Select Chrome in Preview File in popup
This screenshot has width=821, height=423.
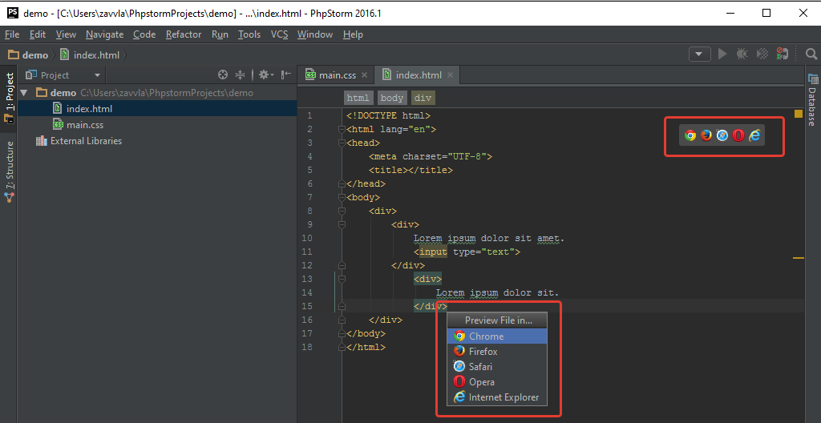[x=497, y=336]
